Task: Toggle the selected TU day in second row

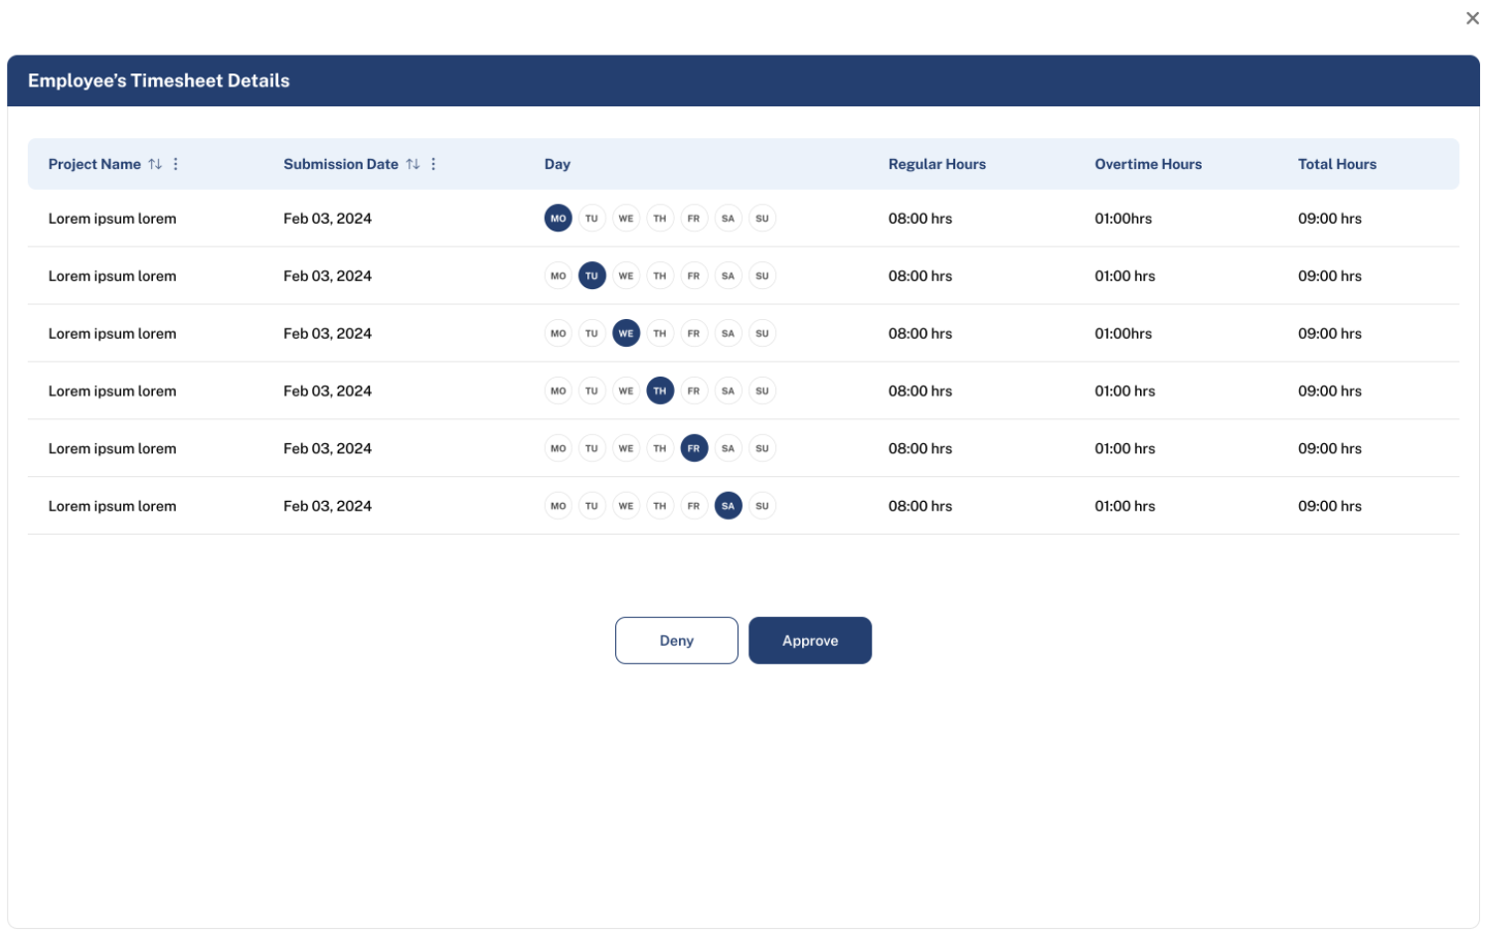Action: pyautogui.click(x=591, y=276)
